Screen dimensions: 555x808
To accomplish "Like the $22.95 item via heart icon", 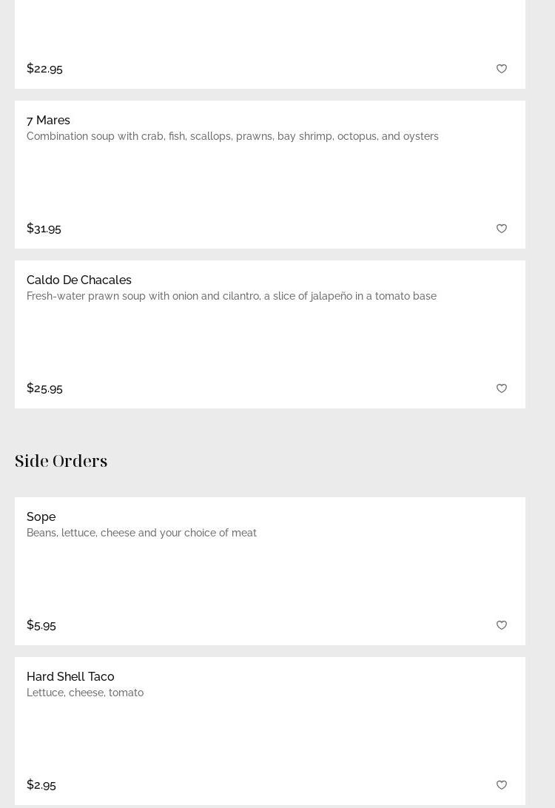I will tap(502, 69).
